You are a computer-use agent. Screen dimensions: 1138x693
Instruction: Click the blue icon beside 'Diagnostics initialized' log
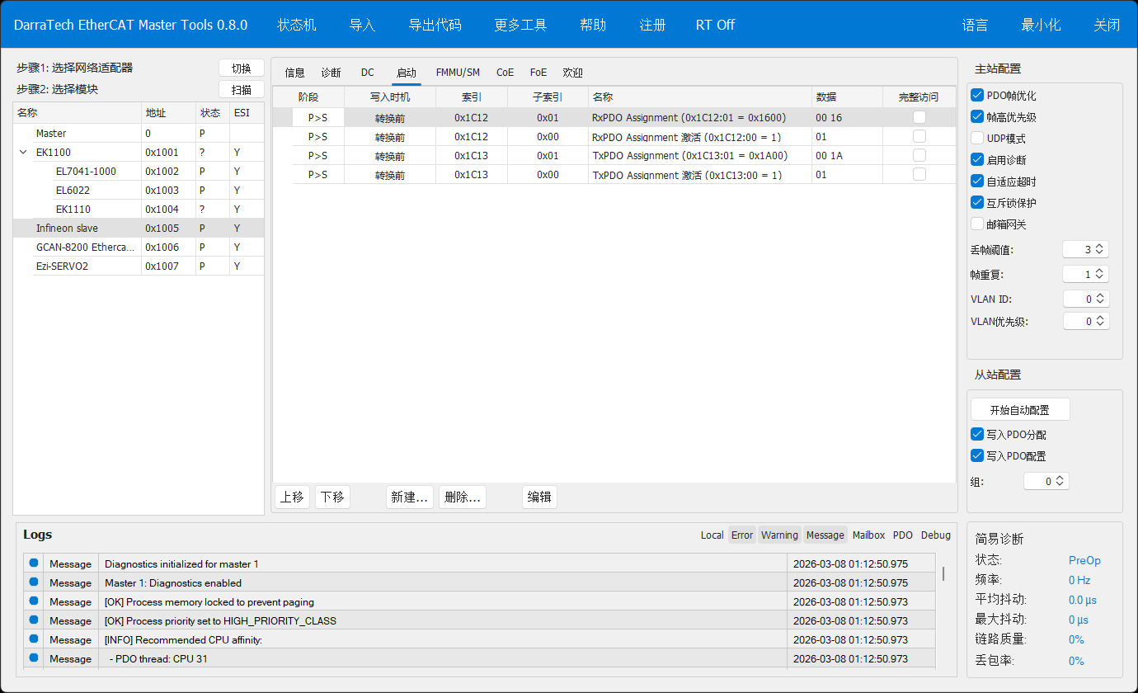34,563
